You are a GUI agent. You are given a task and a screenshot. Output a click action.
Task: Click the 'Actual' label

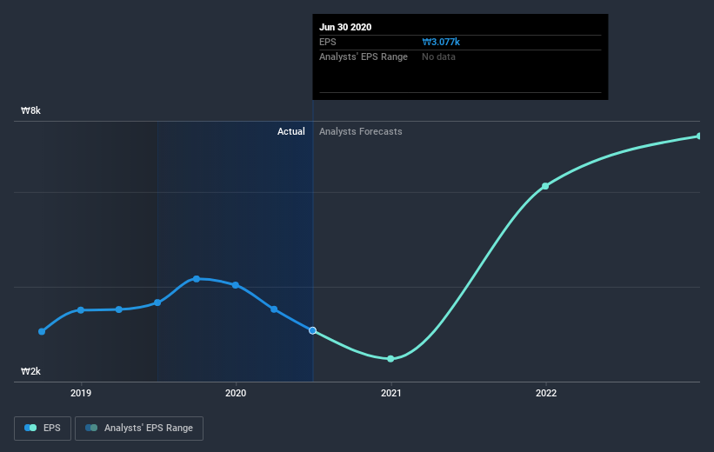tap(291, 131)
